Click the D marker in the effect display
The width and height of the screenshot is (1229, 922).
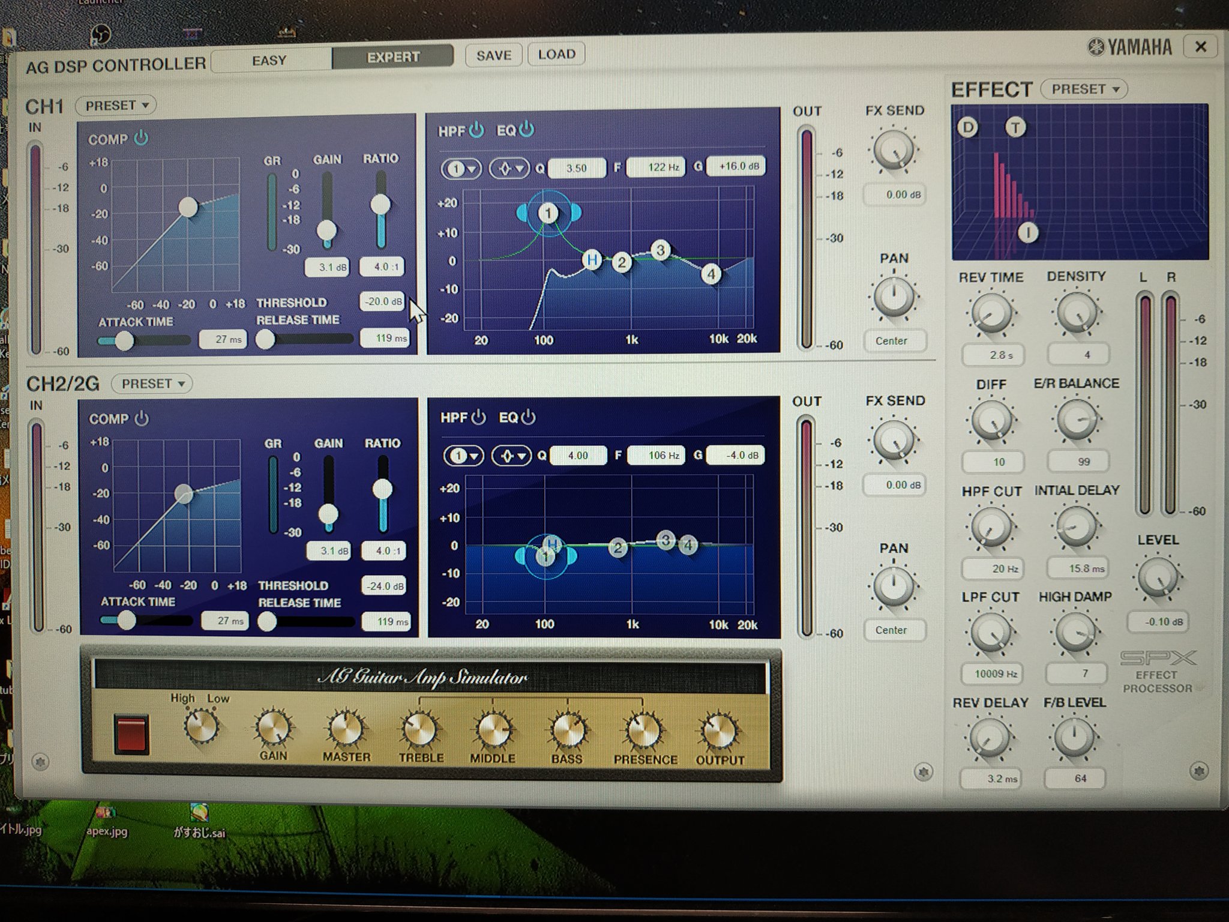pos(968,127)
